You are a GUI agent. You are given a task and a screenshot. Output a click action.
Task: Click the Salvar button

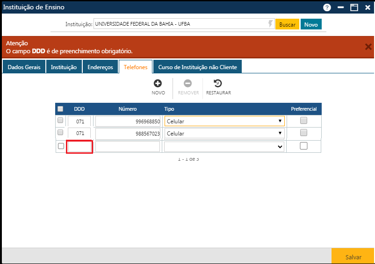click(353, 257)
